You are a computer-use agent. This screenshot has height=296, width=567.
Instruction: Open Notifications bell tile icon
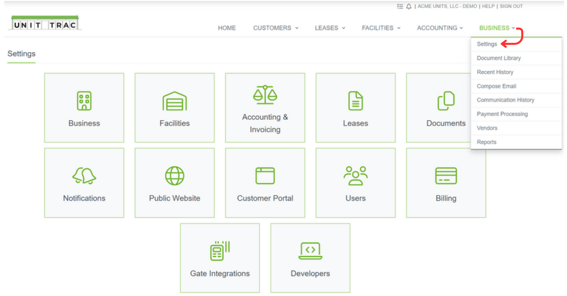tap(84, 176)
